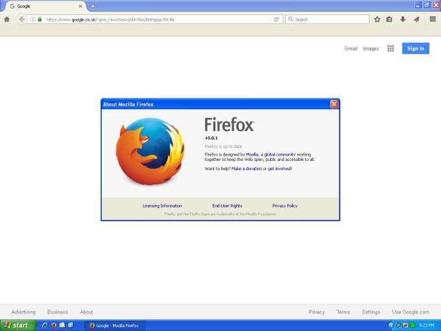This screenshot has height=331, width=441.
Task: Click the taskbar clock 9:23 PM
Action: (426, 325)
